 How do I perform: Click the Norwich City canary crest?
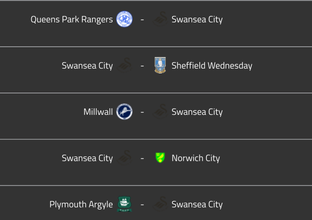160,158
